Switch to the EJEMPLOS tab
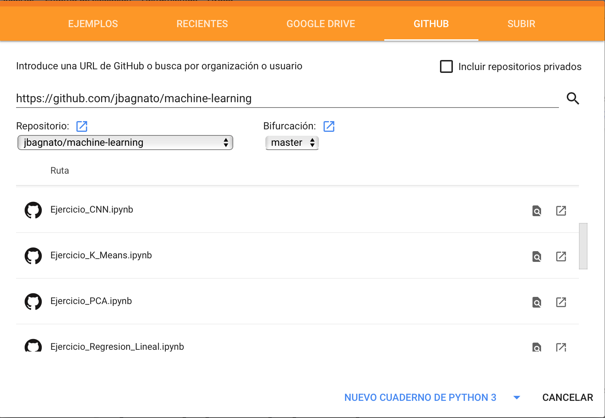The width and height of the screenshot is (605, 418). 93,24
